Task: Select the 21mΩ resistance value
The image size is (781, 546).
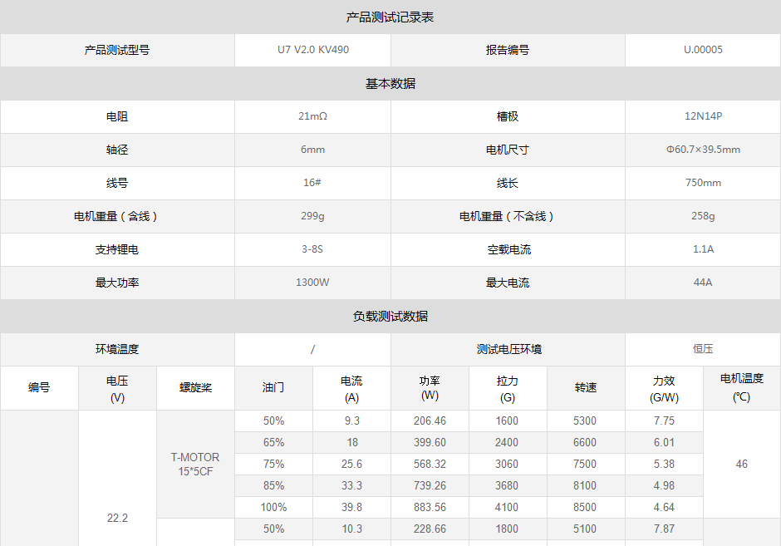Action: point(312,116)
